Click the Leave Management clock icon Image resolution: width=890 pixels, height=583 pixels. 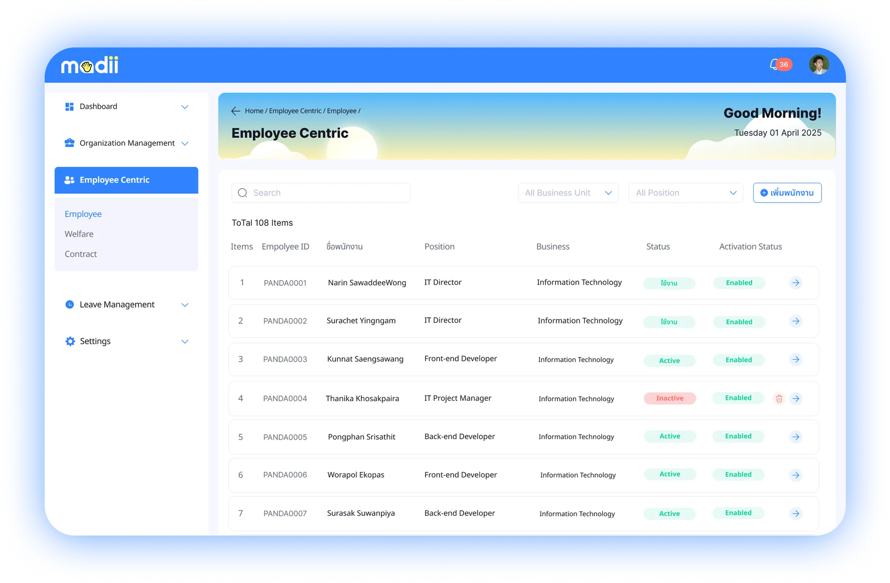coord(69,304)
